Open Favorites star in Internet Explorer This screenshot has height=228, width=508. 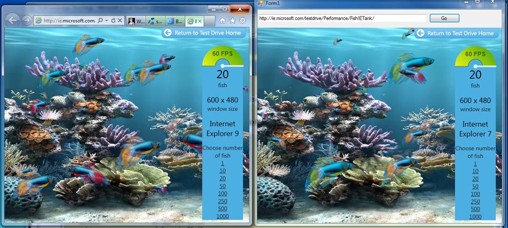[232, 21]
